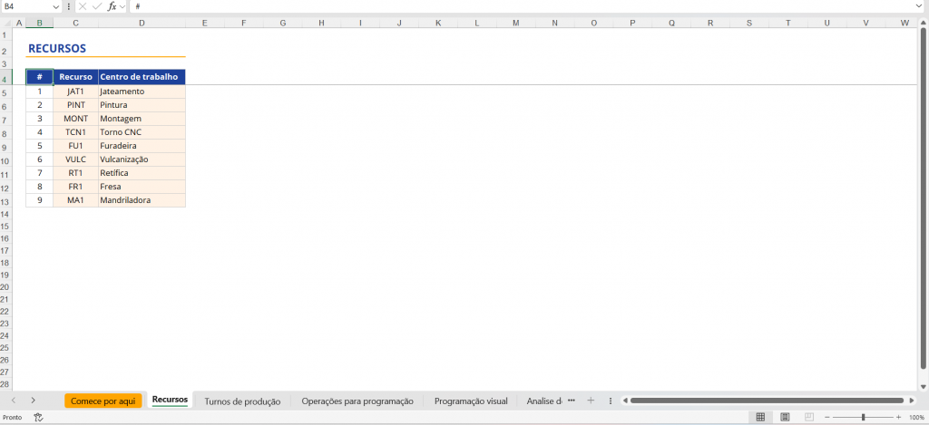Switch to Programação visual sheet tab

click(470, 401)
